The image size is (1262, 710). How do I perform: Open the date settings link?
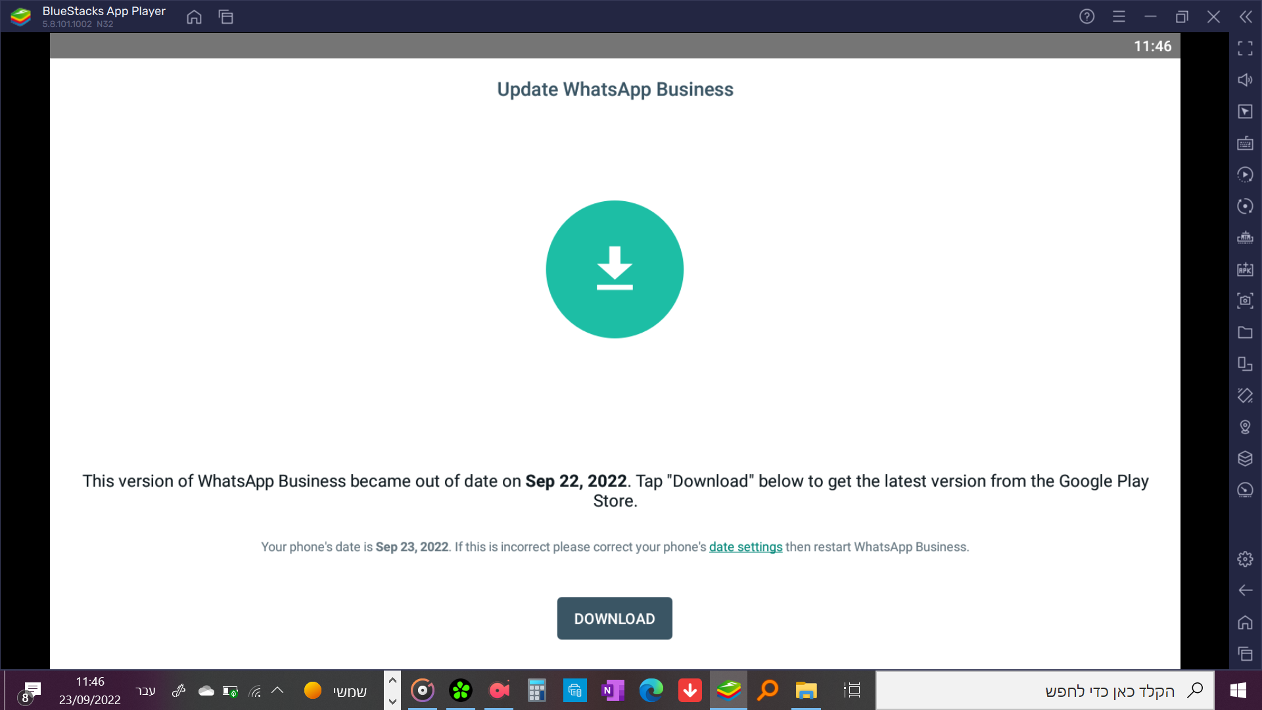pyautogui.click(x=745, y=547)
